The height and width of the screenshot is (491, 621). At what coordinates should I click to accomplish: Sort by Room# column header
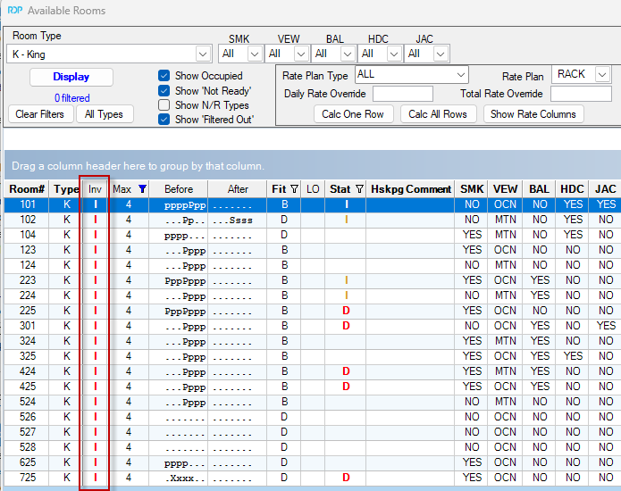27,189
